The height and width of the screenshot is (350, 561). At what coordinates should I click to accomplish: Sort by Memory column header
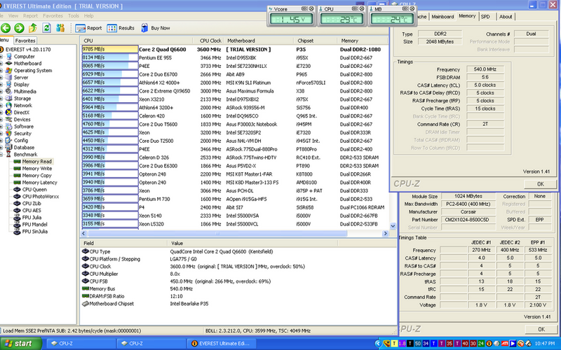pyautogui.click(x=362, y=41)
